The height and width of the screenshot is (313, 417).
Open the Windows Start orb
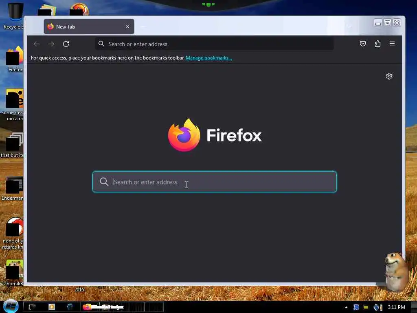(x=11, y=306)
